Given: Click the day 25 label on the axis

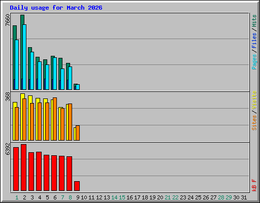Looking at the screenshot, I should click(198, 197).
